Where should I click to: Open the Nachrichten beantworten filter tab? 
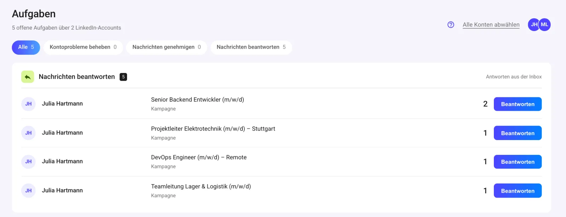251,47
